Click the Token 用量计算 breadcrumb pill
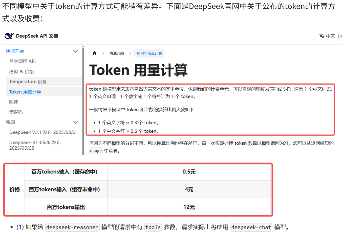Viewport: 343px width, 240px height. click(x=149, y=53)
